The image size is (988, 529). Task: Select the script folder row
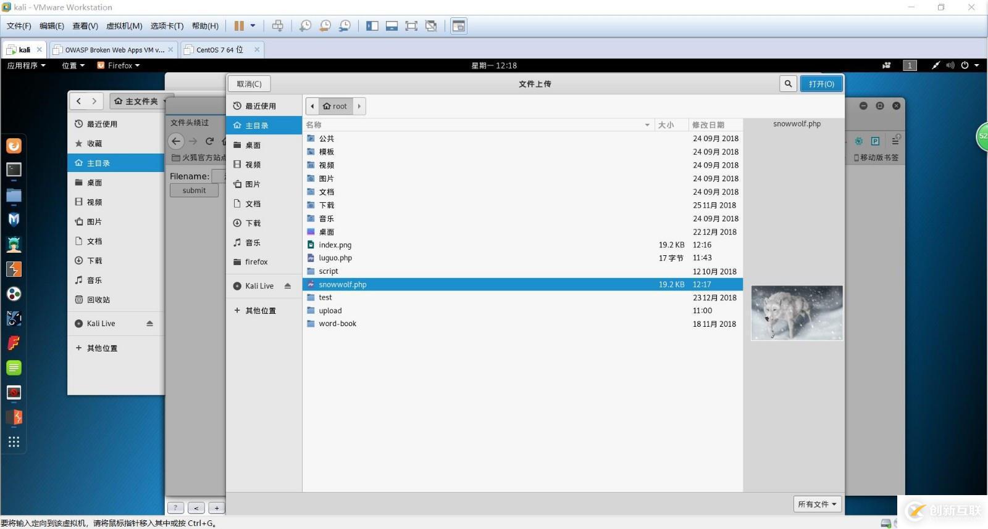522,271
